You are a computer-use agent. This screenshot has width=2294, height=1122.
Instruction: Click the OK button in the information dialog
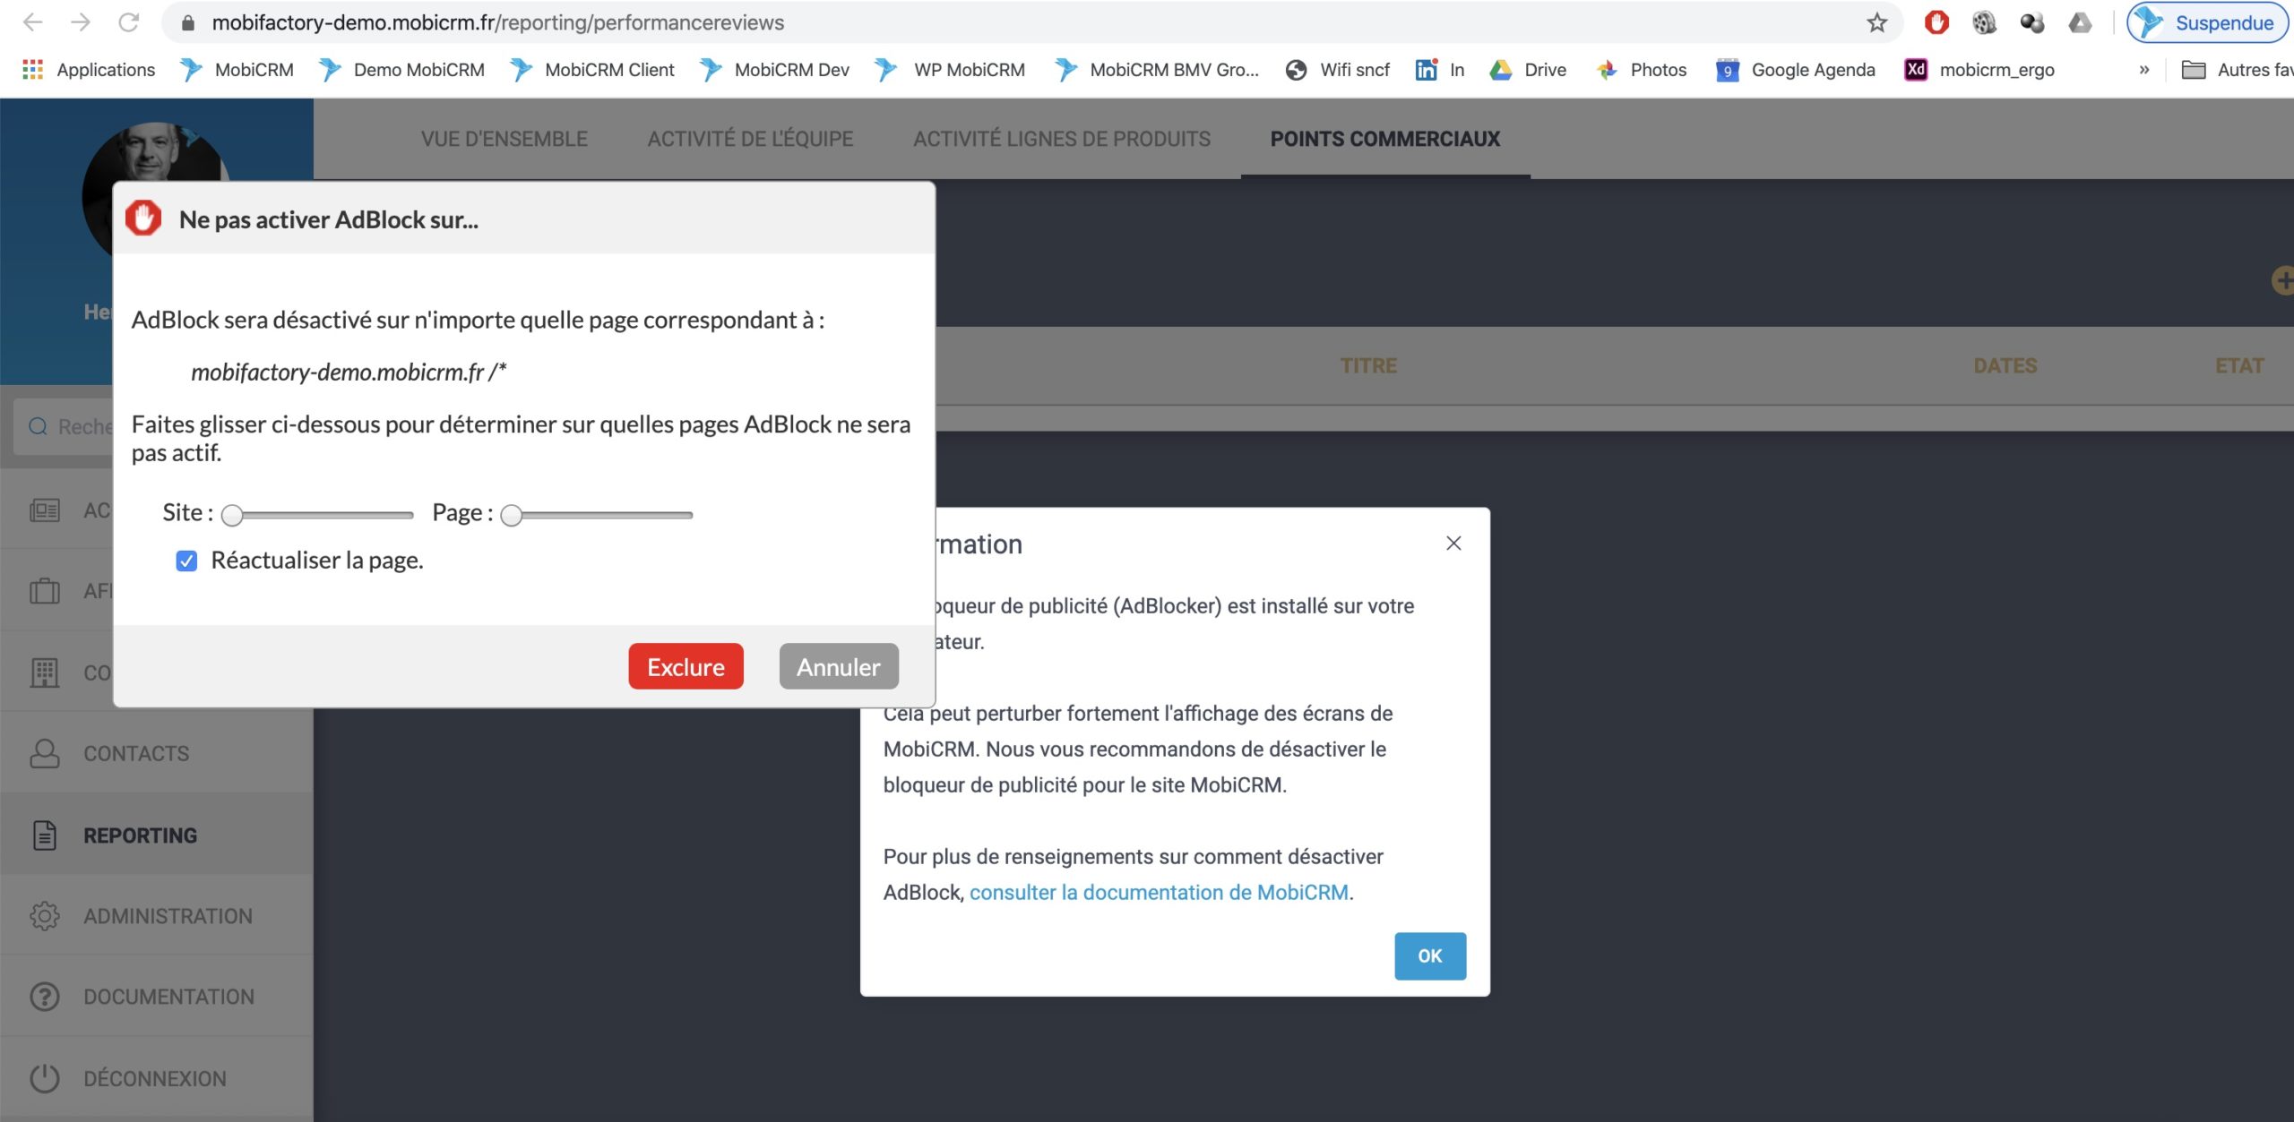coord(1429,955)
